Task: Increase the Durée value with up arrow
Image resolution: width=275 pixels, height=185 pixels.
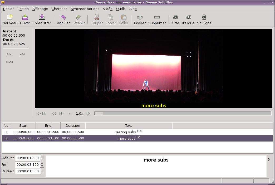Action: [x=42, y=170]
